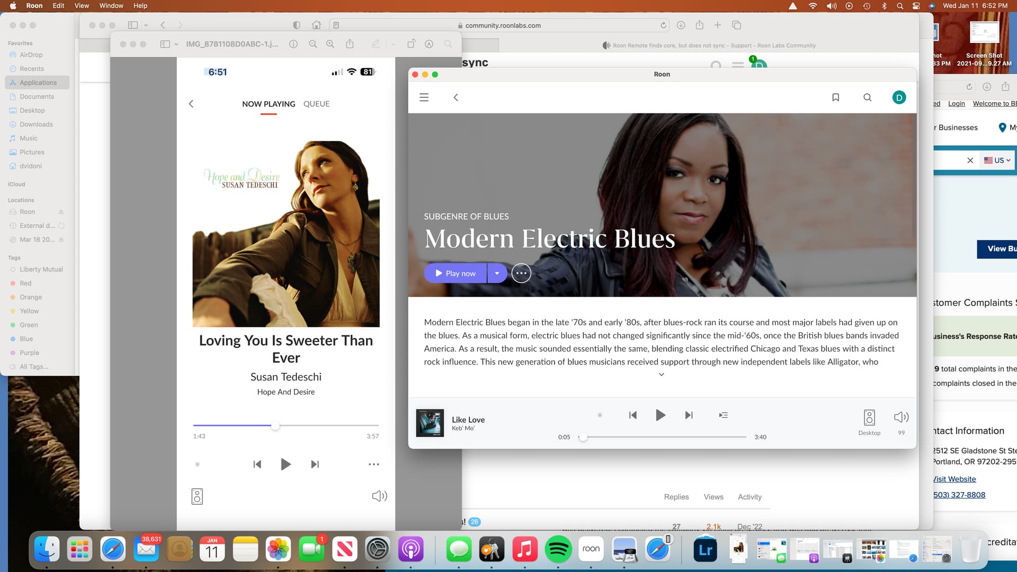Open the green D profile avatar

pos(899,97)
